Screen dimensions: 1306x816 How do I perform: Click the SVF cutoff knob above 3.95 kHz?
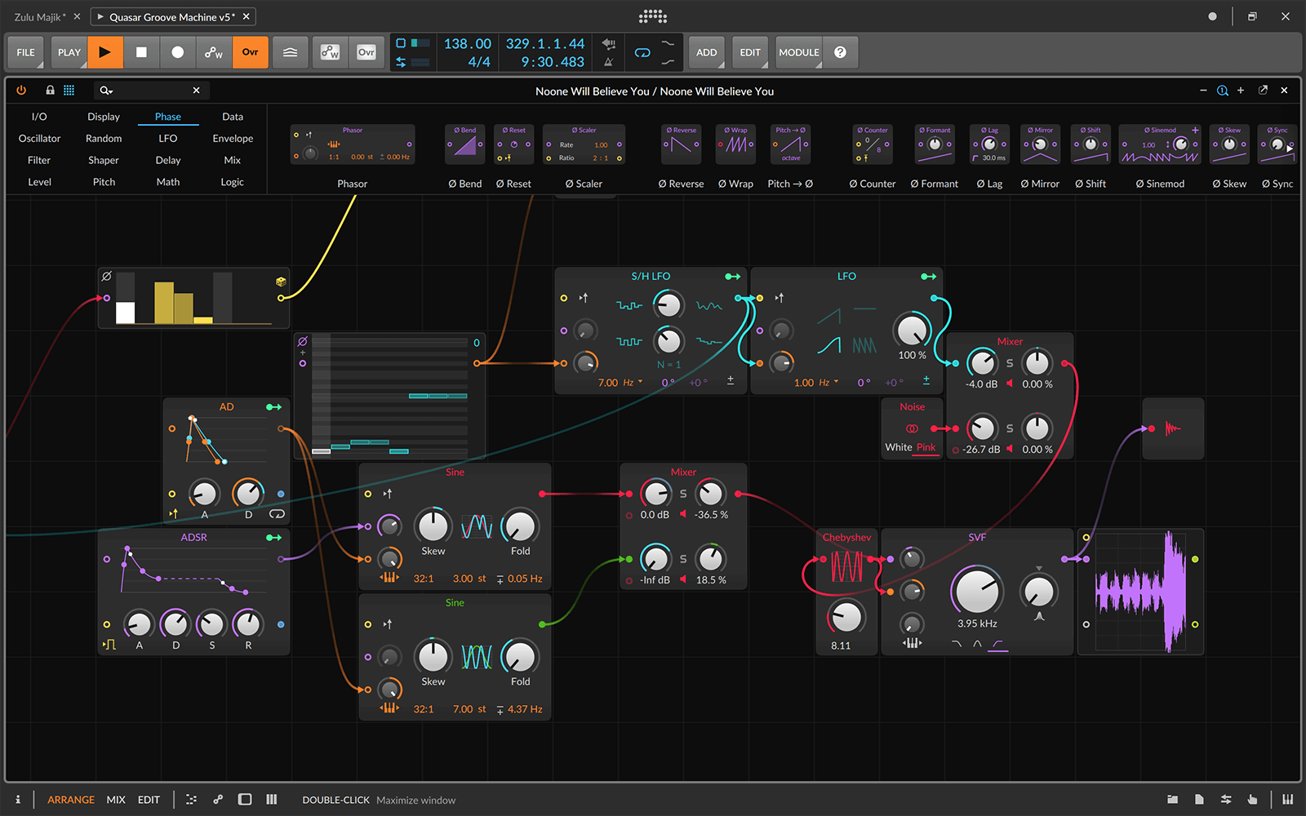tap(976, 590)
